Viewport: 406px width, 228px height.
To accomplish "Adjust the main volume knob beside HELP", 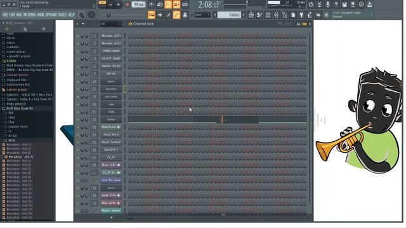I will pos(82,15).
